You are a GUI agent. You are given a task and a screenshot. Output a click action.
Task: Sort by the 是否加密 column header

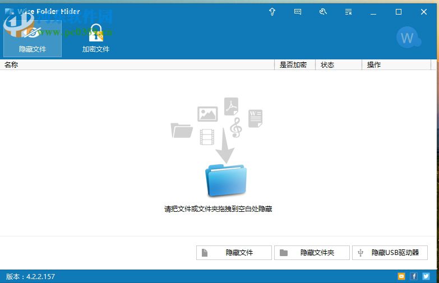coord(295,64)
